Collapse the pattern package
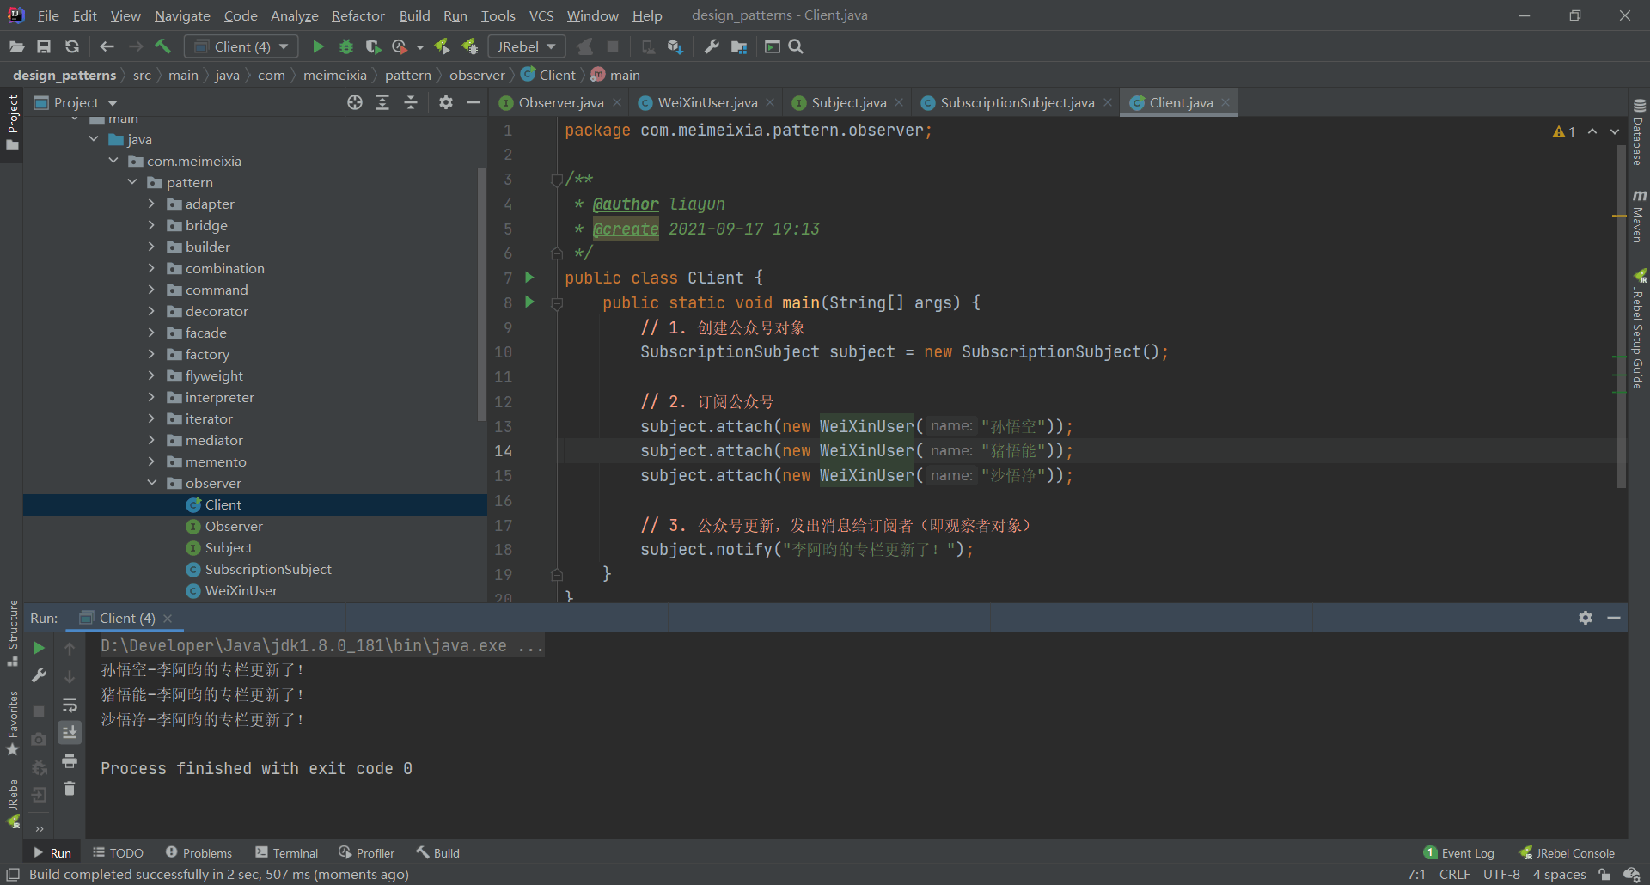Image resolution: width=1650 pixels, height=885 pixels. tap(132, 182)
